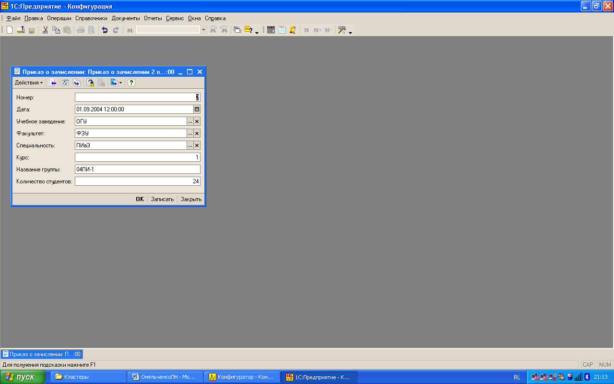Image resolution: width=614 pixels, height=384 pixels.
Task: Click the M- memory subtract button
Action: coord(329,30)
